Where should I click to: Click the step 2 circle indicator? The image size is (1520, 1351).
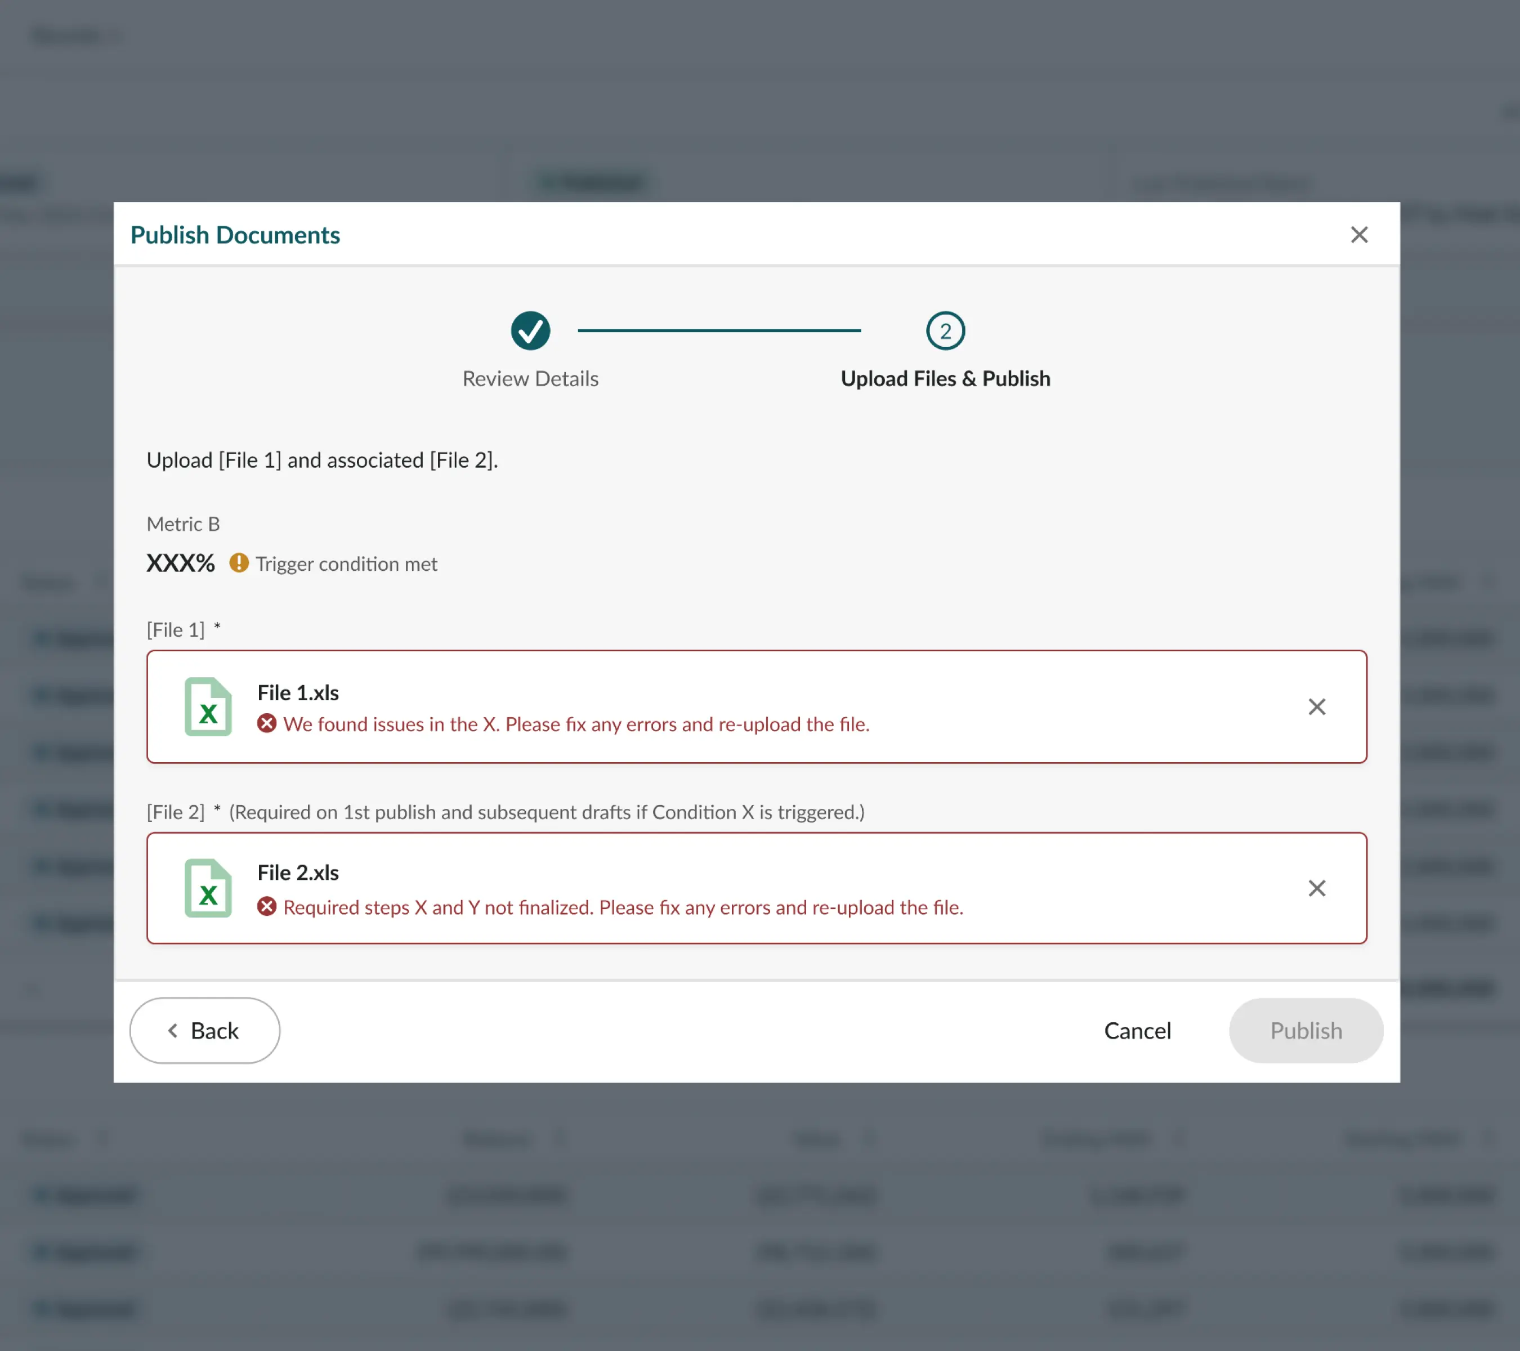pyautogui.click(x=945, y=331)
